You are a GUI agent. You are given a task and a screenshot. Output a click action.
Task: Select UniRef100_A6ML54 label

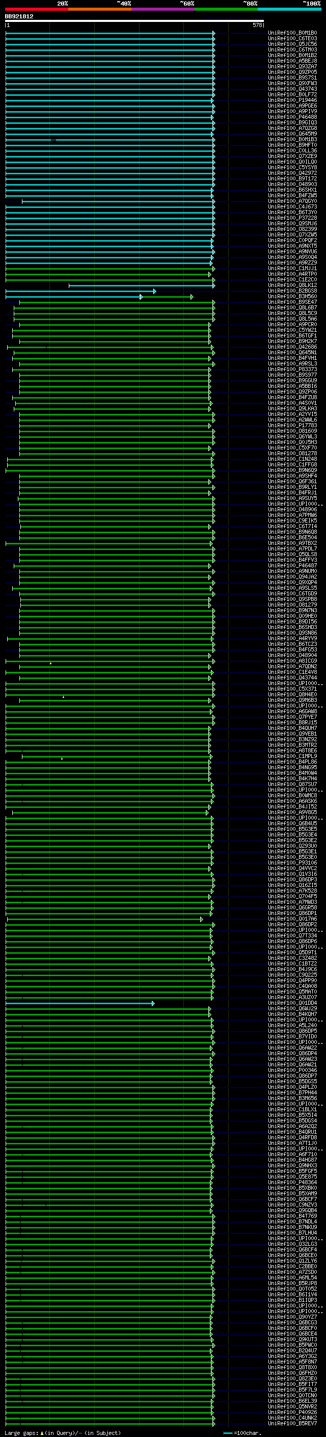[x=292, y=1278]
